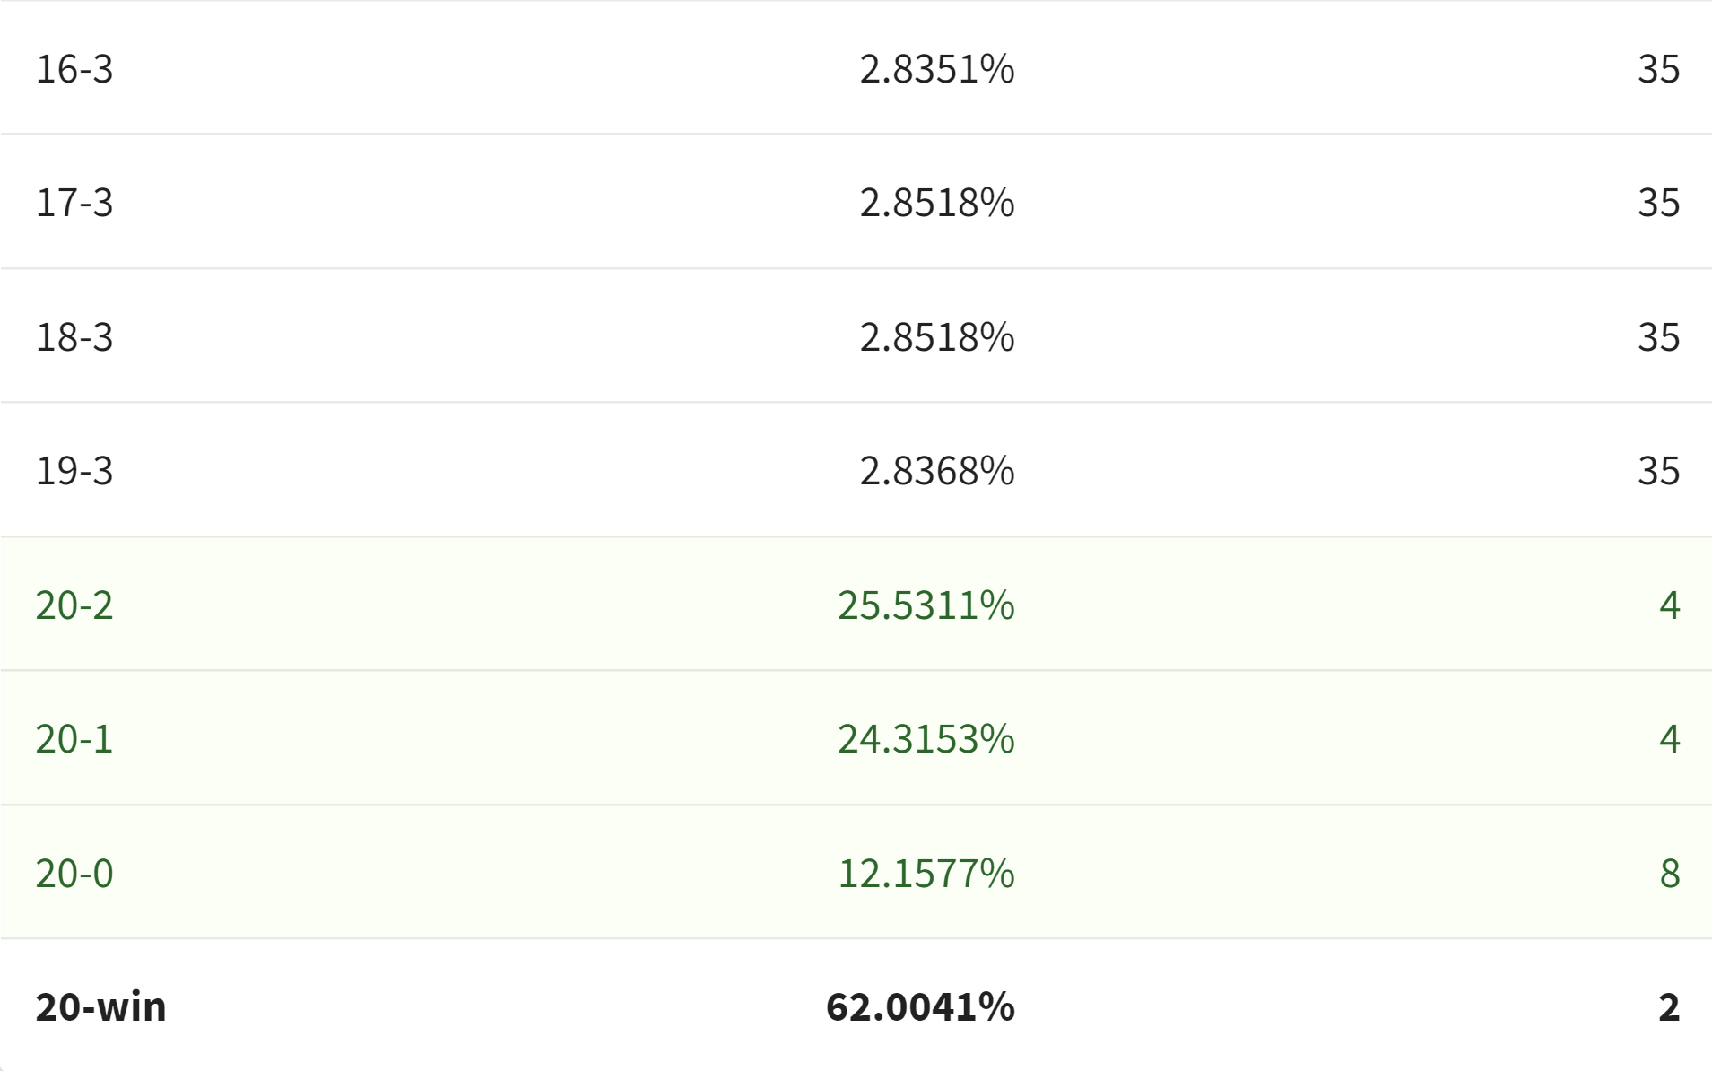Select the 16-3 row label

(74, 69)
